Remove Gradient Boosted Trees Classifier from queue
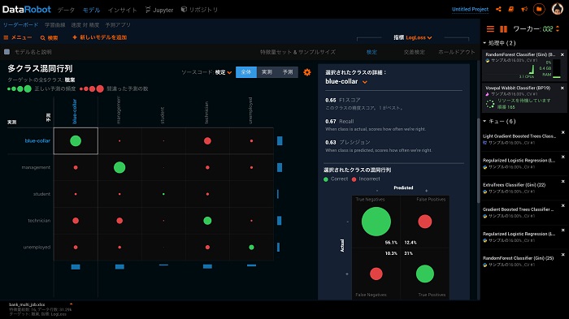The width and height of the screenshot is (569, 319). pos(562,206)
